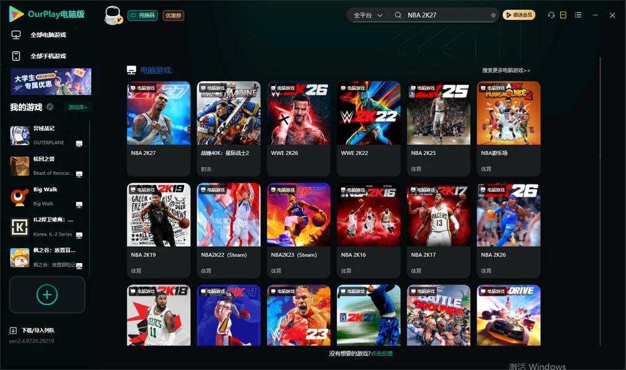Click the yellow mini-window mode icon

[x=563, y=15]
